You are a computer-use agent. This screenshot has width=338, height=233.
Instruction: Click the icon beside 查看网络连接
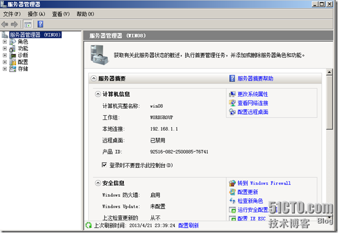[232, 103]
